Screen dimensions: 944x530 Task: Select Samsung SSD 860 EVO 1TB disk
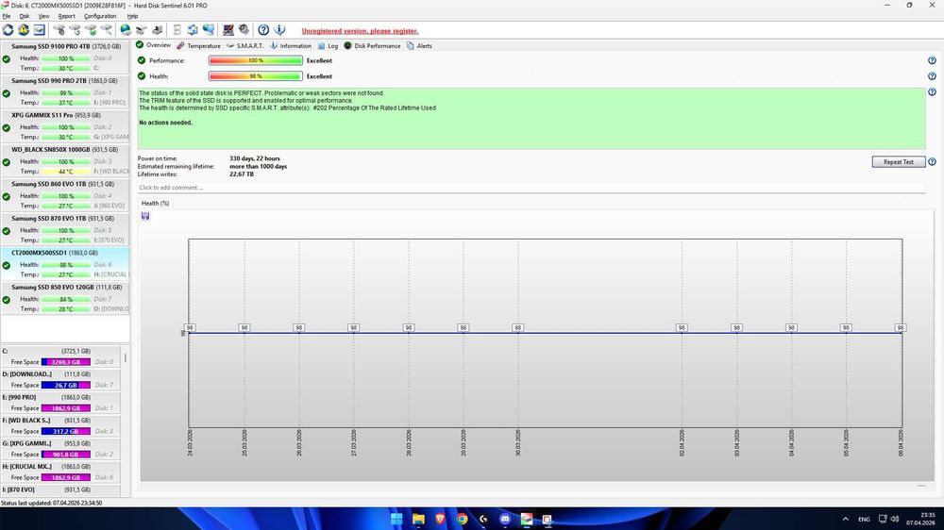(65, 194)
